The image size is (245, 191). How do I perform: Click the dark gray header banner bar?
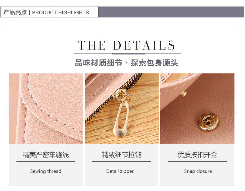point(171,12)
